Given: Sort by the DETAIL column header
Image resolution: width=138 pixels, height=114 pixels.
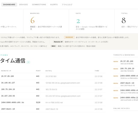Looking at the screenshot, I should coord(49,71).
